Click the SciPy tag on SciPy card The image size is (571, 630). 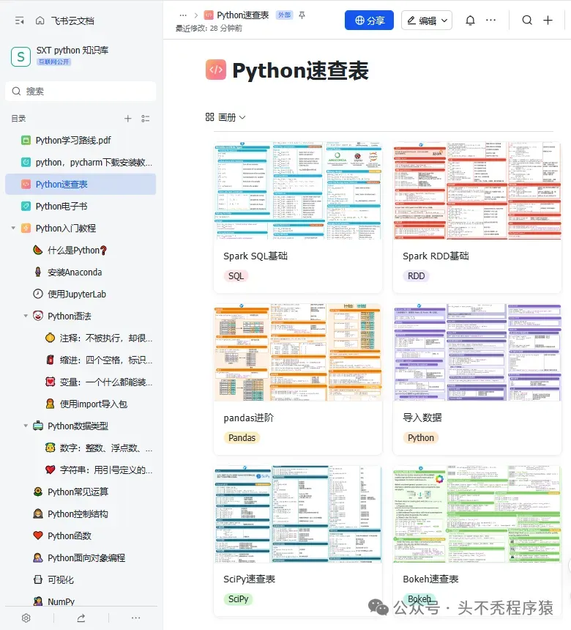pos(239,599)
